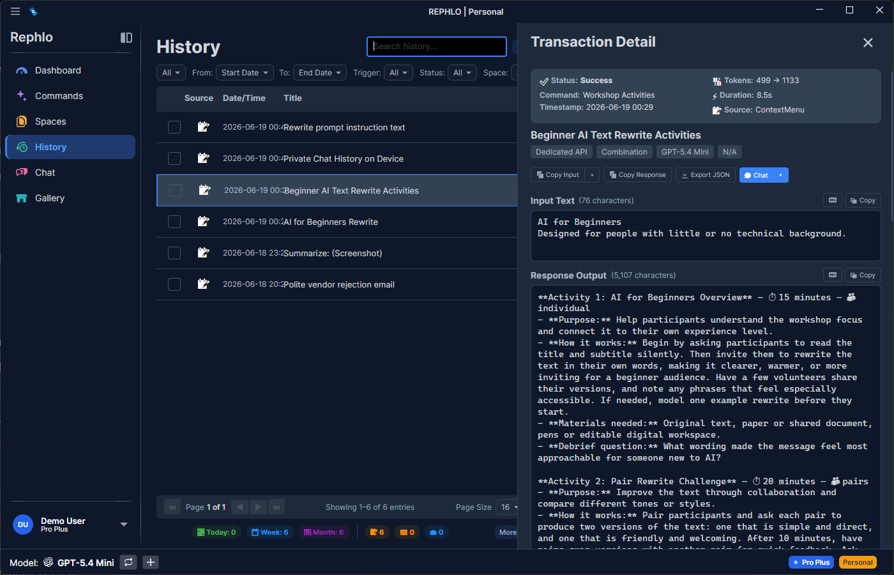
Task: Click source icon of Polite vendor rejection row
Action: click(203, 284)
